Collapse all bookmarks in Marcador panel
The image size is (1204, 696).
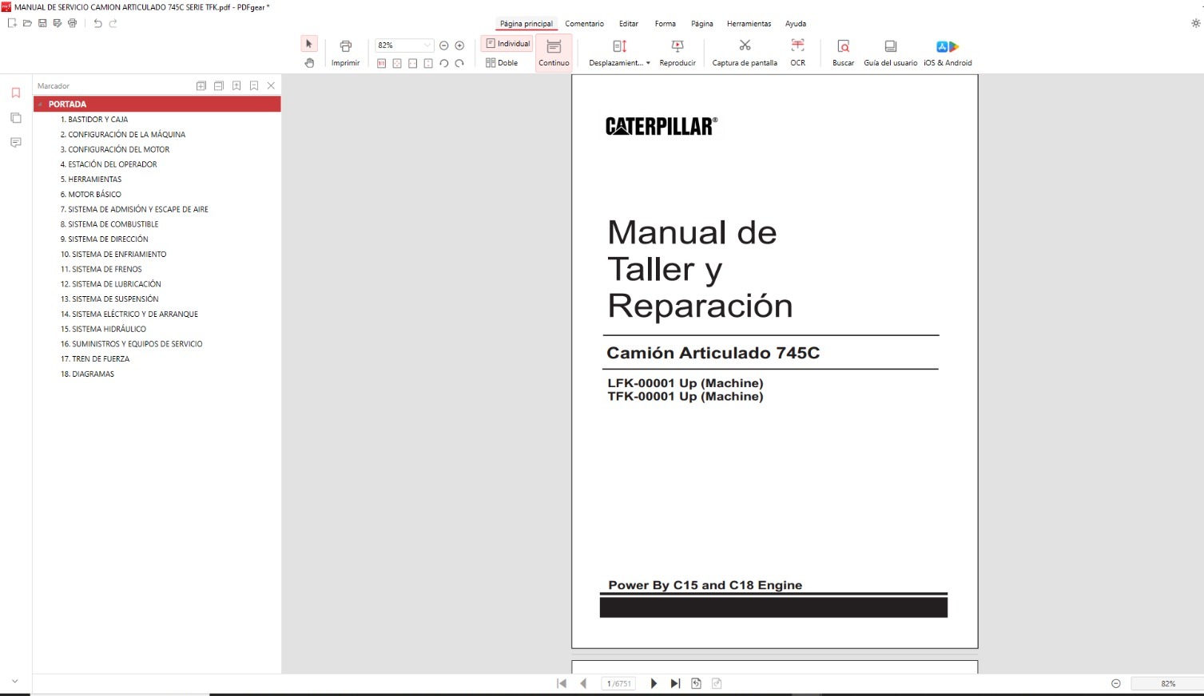pos(218,85)
